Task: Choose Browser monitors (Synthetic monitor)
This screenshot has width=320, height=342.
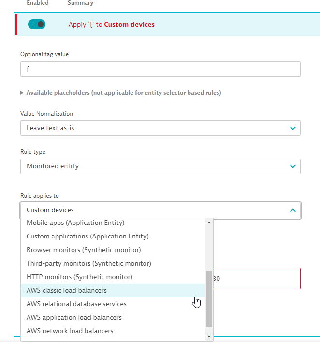Action: (84, 250)
